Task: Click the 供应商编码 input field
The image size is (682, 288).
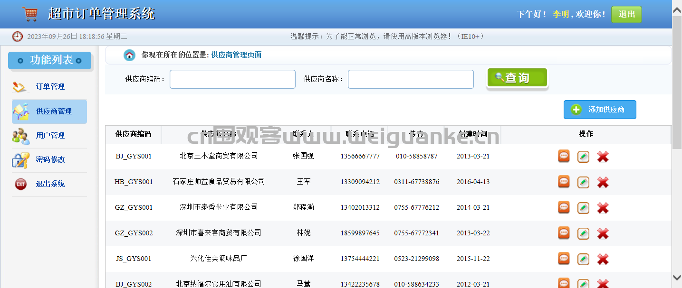Action: 232,79
